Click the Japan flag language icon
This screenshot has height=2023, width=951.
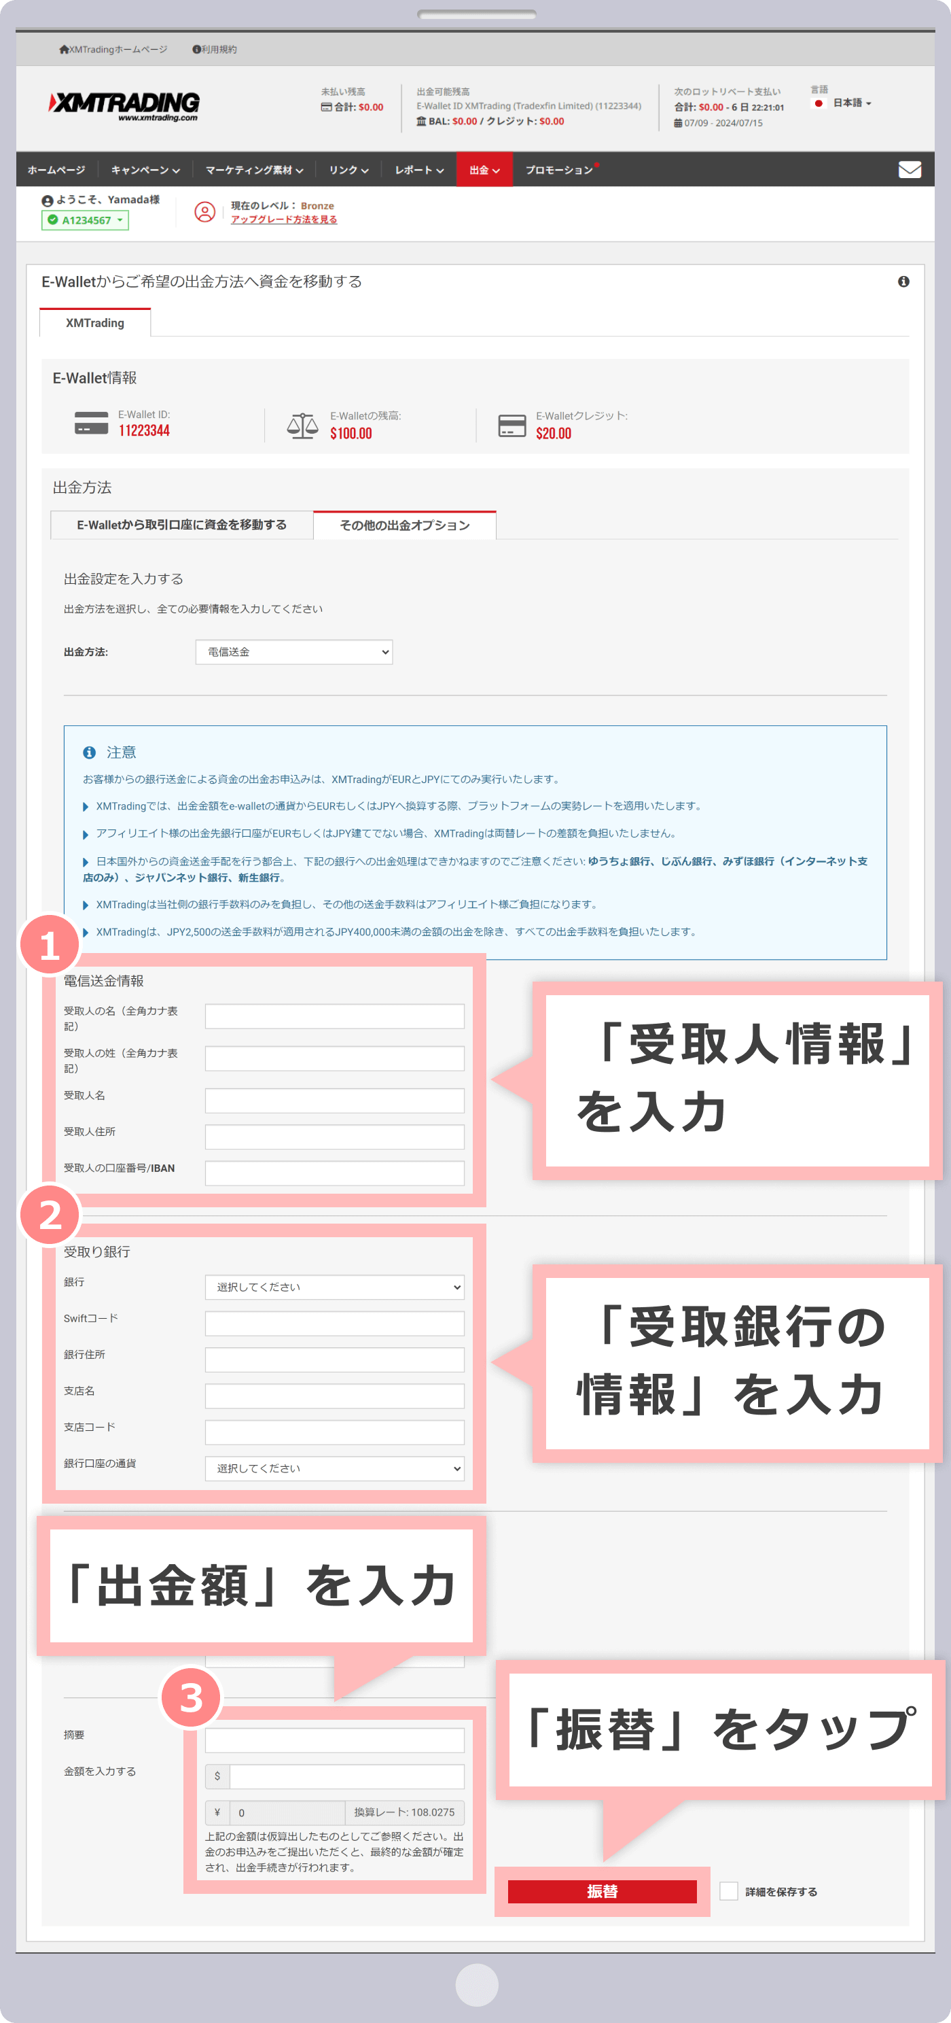[x=819, y=103]
